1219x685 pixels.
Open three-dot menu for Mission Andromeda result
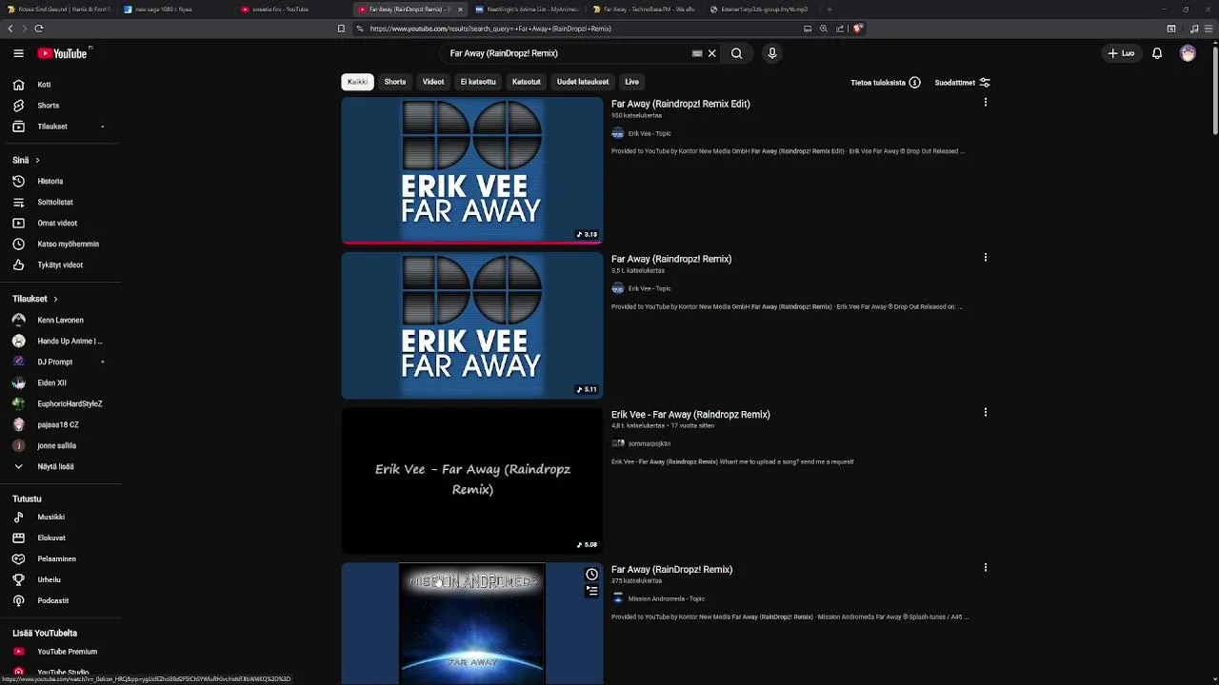pos(986,567)
